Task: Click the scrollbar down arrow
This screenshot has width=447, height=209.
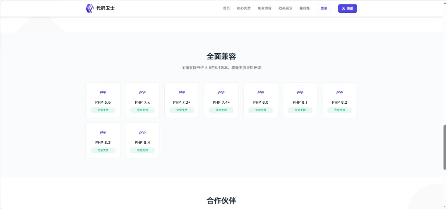Action: coord(445,207)
